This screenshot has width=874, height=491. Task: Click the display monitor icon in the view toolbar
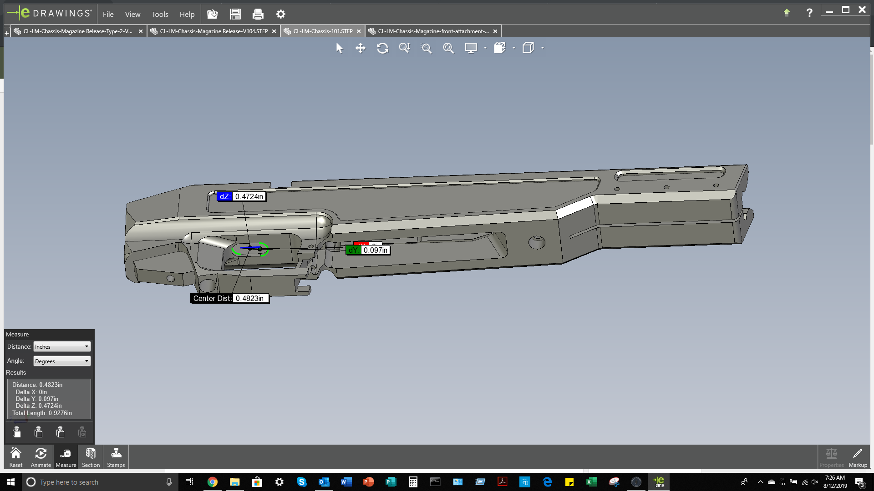click(471, 48)
